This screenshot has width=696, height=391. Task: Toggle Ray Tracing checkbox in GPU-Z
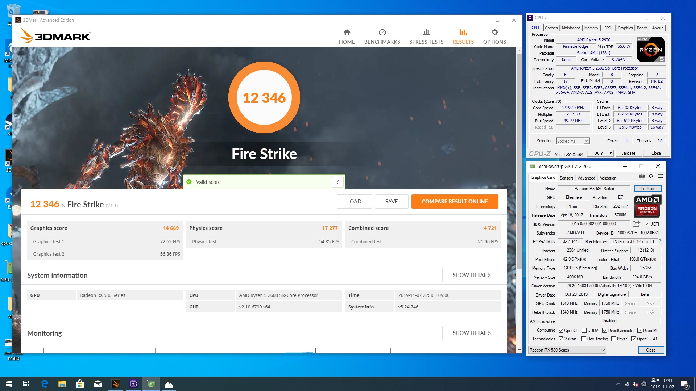[x=584, y=339]
